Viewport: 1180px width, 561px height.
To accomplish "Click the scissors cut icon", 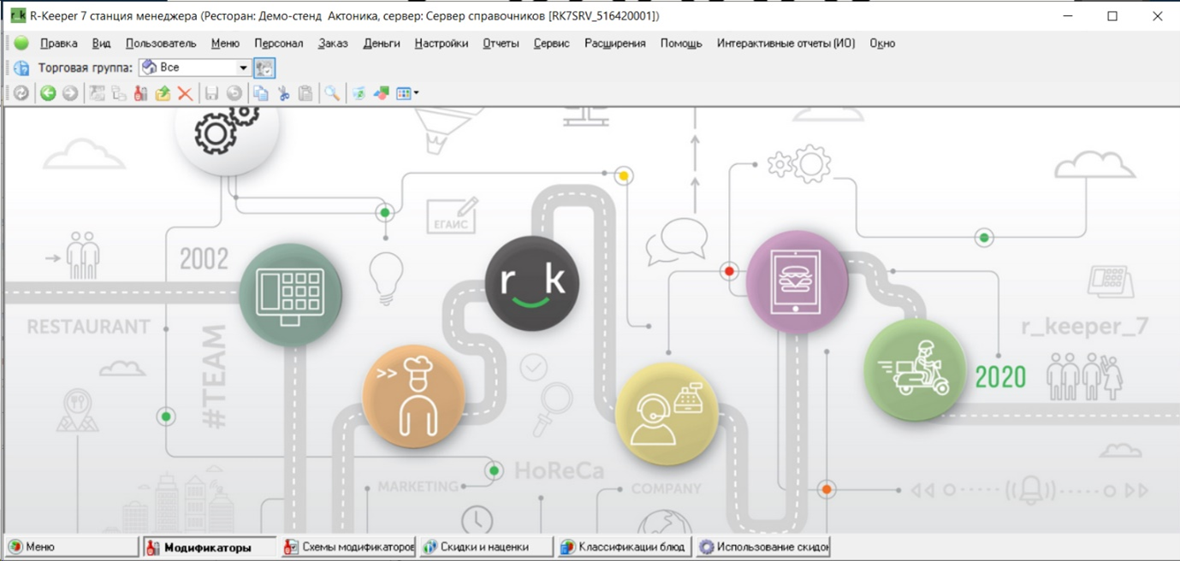I will click(283, 93).
